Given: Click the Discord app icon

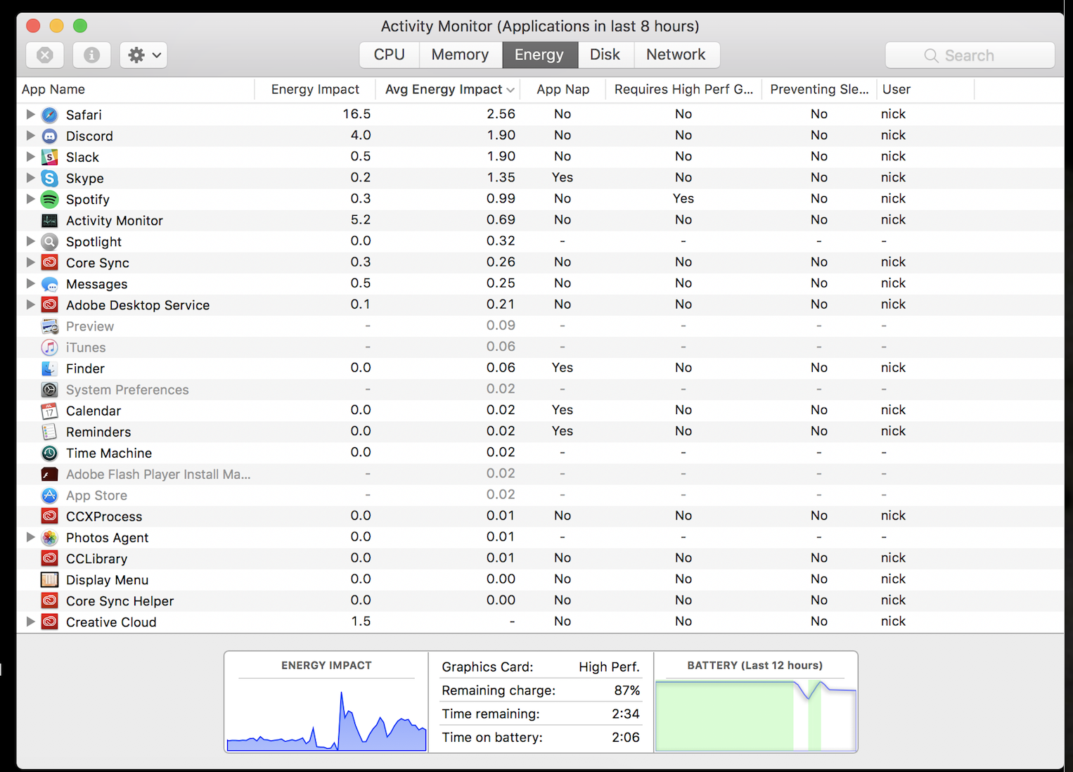Looking at the screenshot, I should [x=49, y=136].
